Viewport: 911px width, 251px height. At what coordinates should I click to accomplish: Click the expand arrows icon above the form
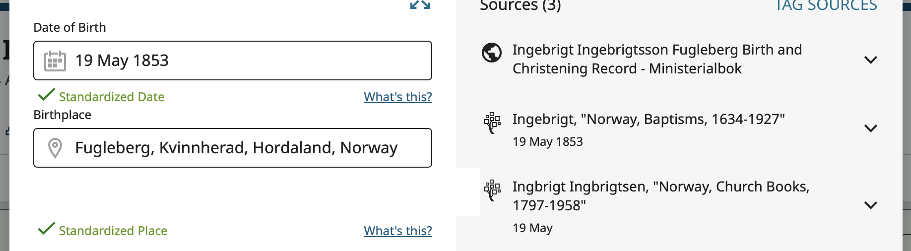point(420,5)
